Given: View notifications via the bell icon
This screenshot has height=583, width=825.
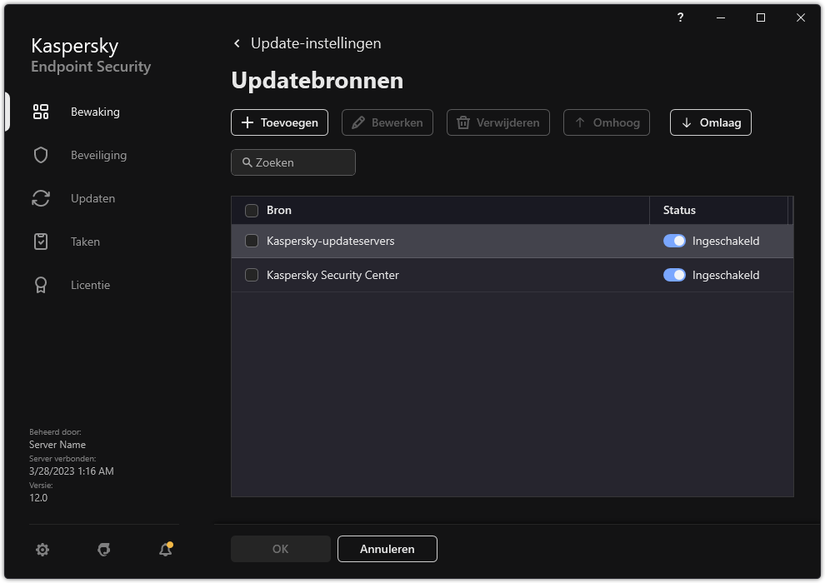Looking at the screenshot, I should 164,551.
